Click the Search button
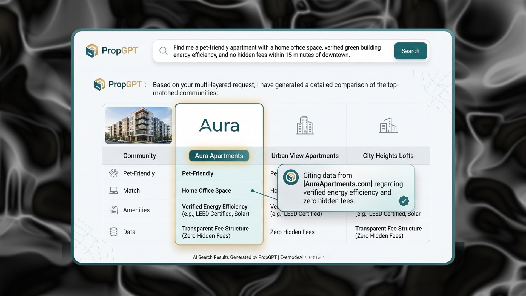Image resolution: width=526 pixels, height=296 pixels. click(x=410, y=51)
